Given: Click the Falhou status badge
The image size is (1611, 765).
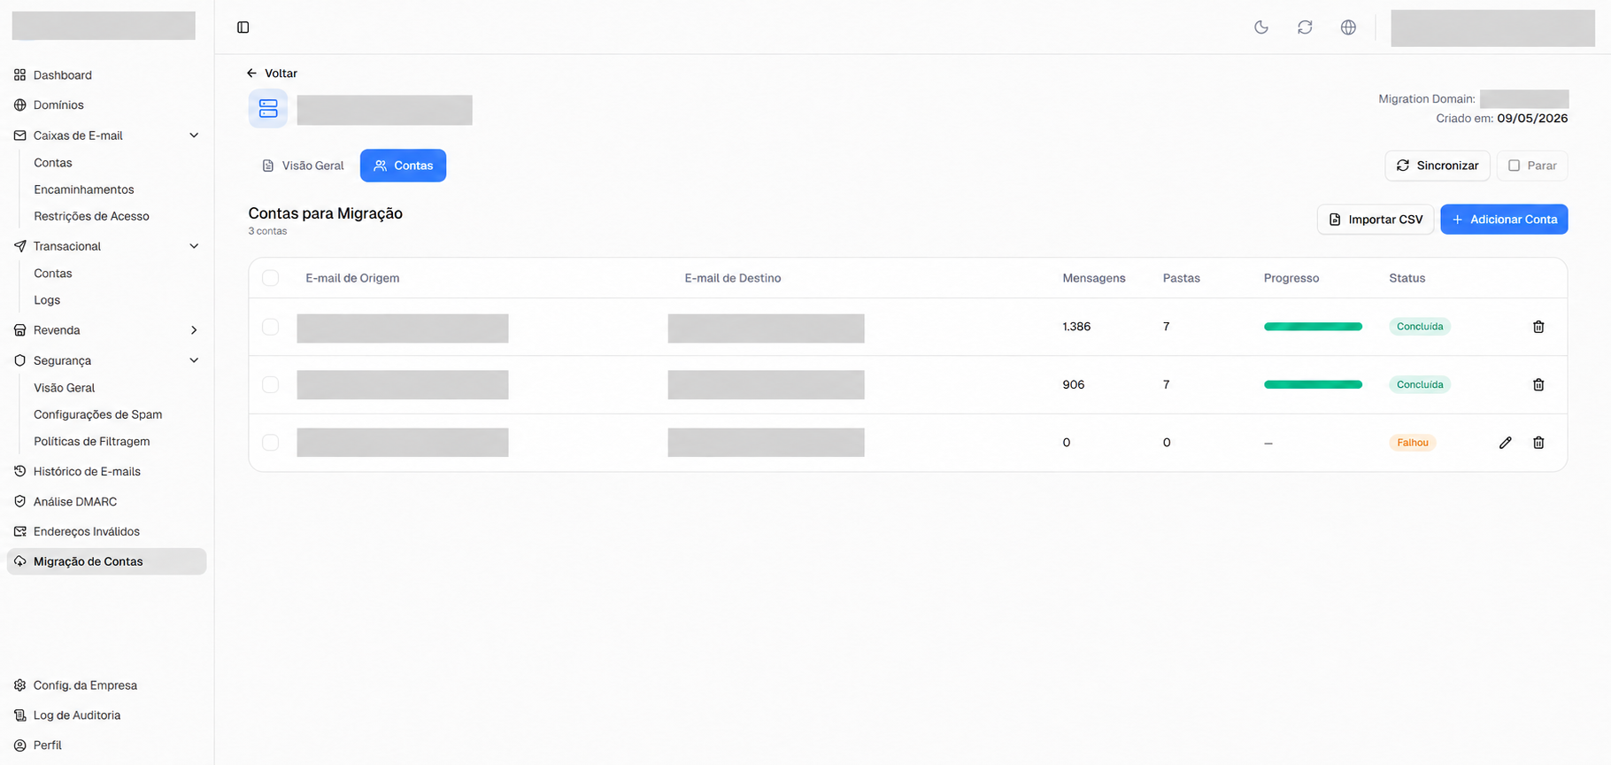Looking at the screenshot, I should [x=1413, y=443].
